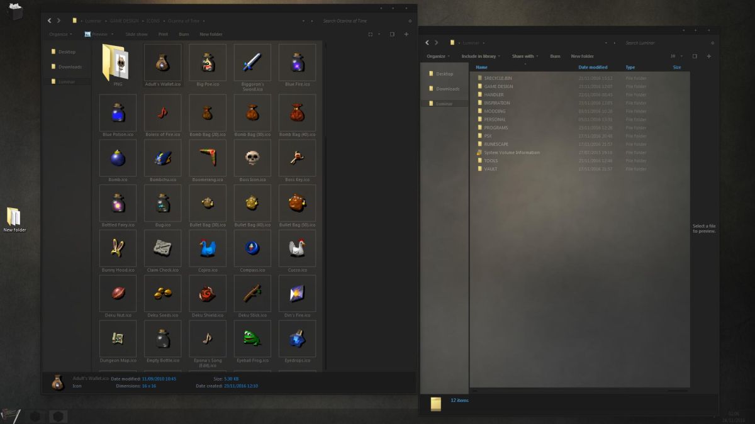
Task: Select Adult's Wallet.ico icon file
Action: [163, 65]
